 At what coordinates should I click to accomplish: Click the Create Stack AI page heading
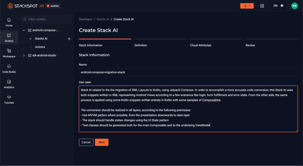tap(98, 30)
